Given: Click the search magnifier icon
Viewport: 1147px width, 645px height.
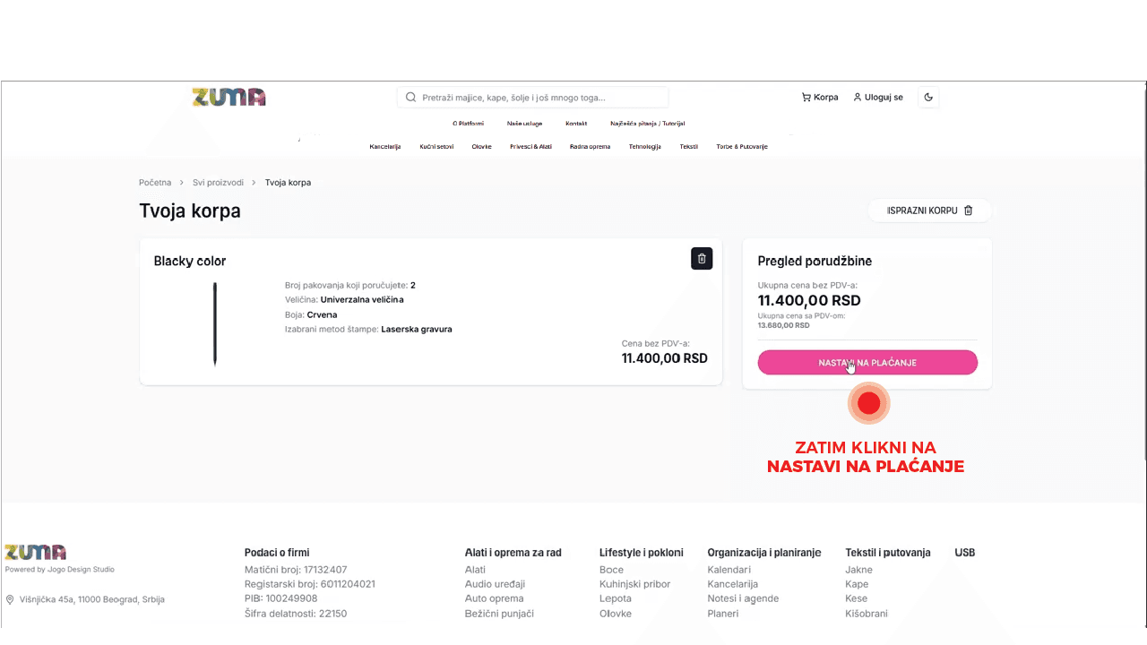Looking at the screenshot, I should [410, 97].
